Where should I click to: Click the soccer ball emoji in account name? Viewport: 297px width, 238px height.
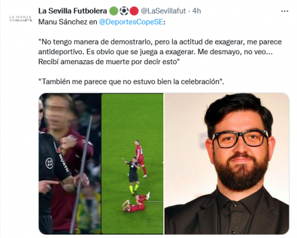coord(124,11)
